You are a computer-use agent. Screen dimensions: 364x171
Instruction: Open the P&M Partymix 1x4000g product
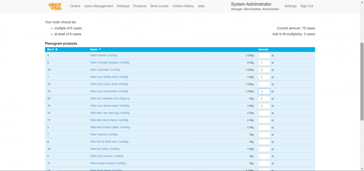click(104, 134)
